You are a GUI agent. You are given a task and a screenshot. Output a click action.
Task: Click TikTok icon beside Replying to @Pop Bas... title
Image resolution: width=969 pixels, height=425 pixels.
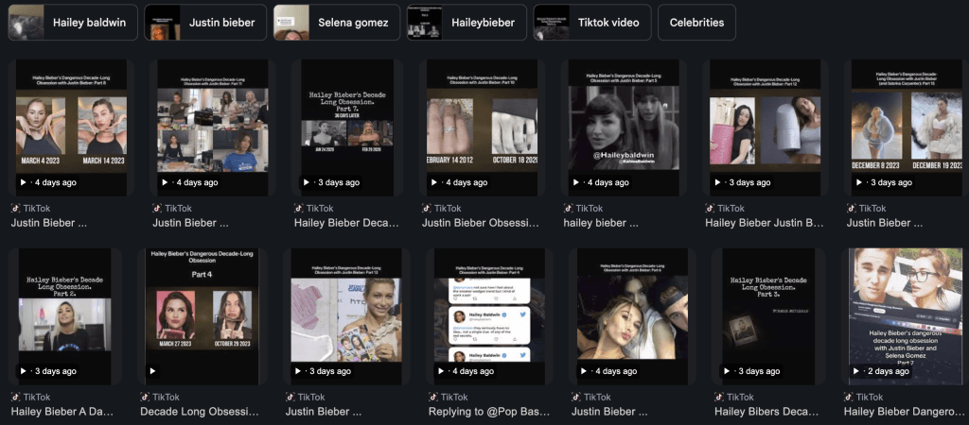coord(433,398)
